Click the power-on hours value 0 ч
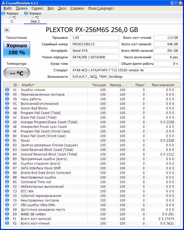This screenshot has height=230, width=184. pyautogui.click(x=167, y=64)
